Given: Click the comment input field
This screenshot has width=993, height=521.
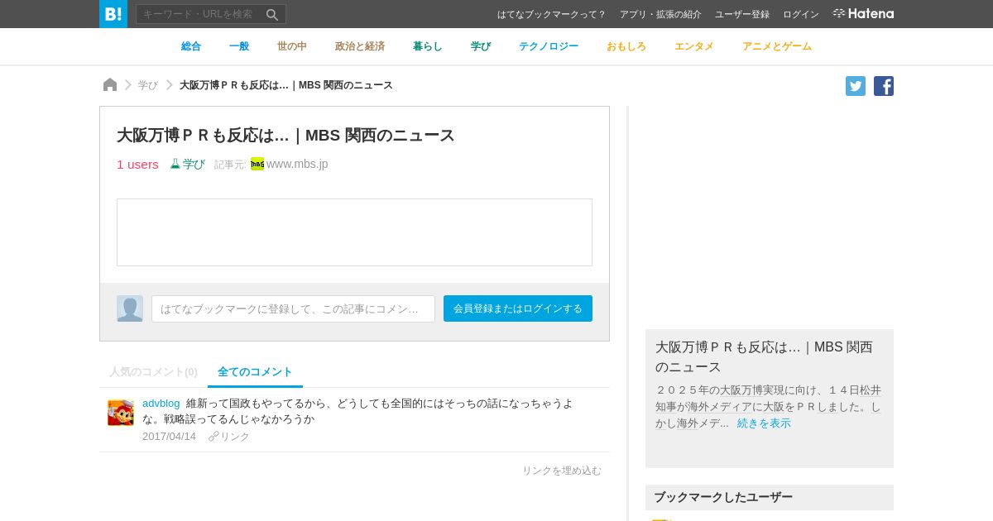Looking at the screenshot, I should (x=293, y=308).
